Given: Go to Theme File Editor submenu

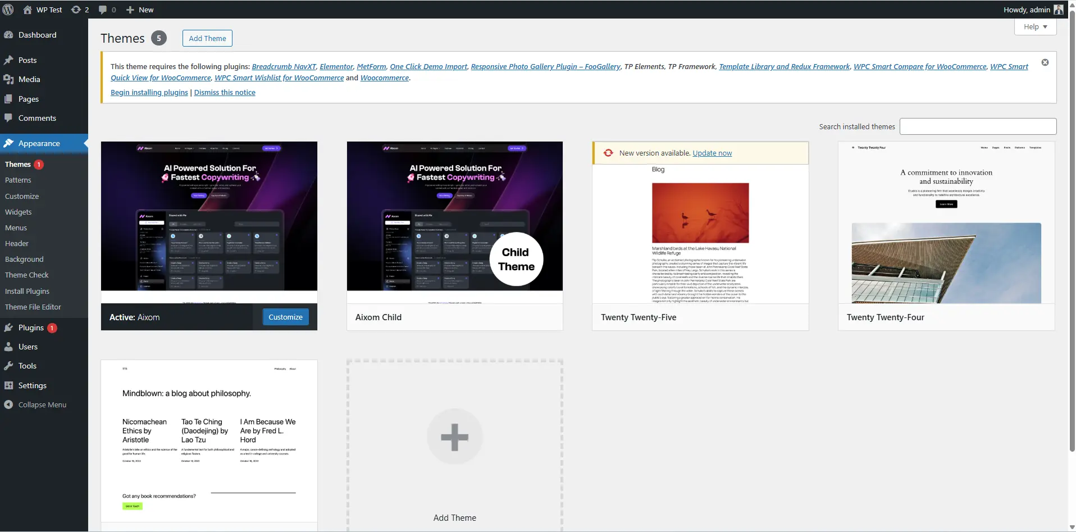Looking at the screenshot, I should 33,307.
